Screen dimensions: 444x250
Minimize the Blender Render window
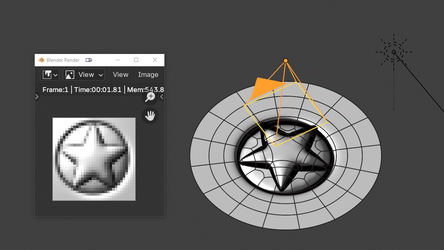click(x=118, y=60)
